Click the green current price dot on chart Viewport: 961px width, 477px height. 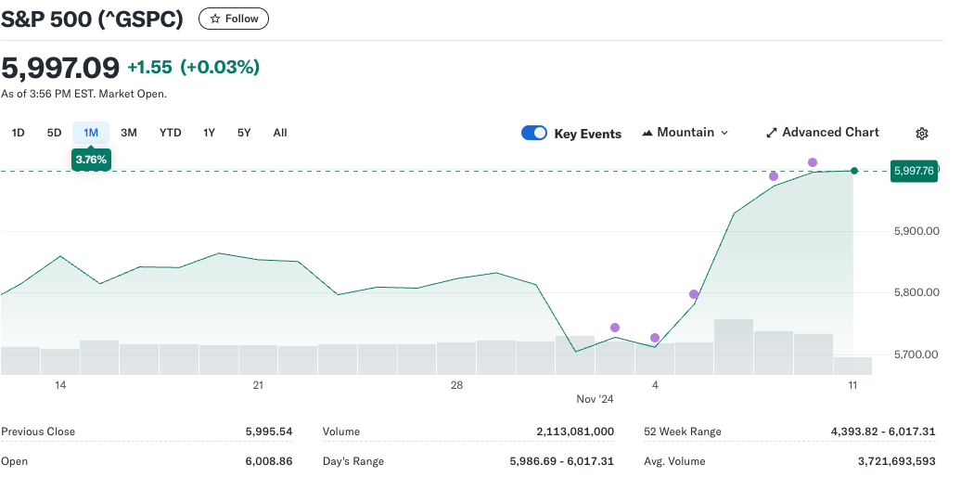853,171
